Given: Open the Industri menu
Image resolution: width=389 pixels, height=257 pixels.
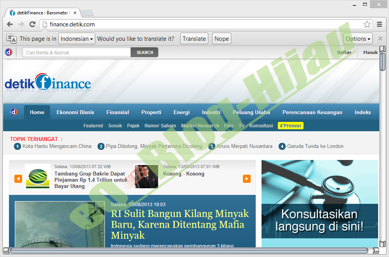Looking at the screenshot, I should pos(211,112).
